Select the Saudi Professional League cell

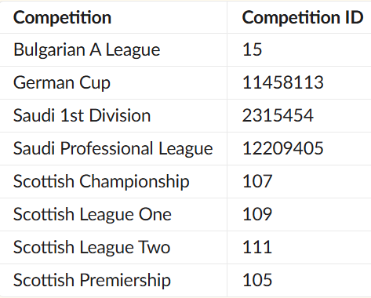tap(113, 148)
